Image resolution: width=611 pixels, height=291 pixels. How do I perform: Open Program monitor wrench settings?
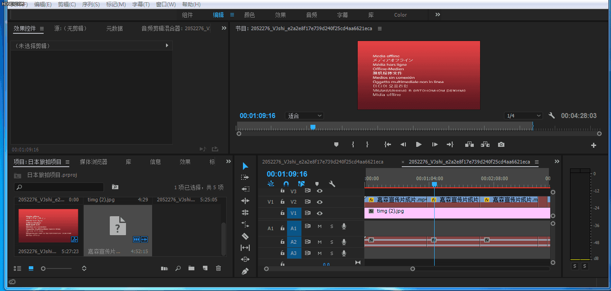(x=552, y=116)
